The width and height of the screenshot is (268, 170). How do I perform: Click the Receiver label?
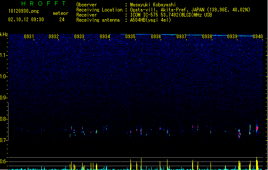[x=86, y=15]
